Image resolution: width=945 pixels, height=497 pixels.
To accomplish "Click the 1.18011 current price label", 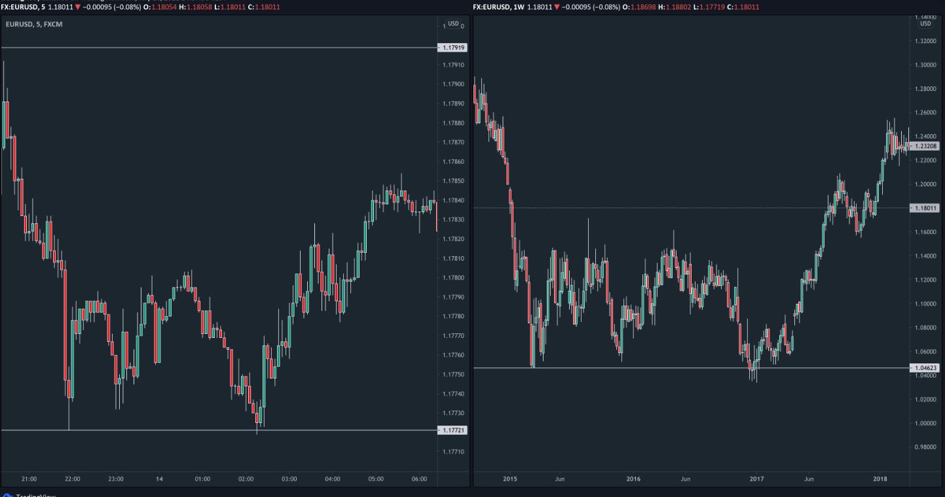I will (x=925, y=208).
